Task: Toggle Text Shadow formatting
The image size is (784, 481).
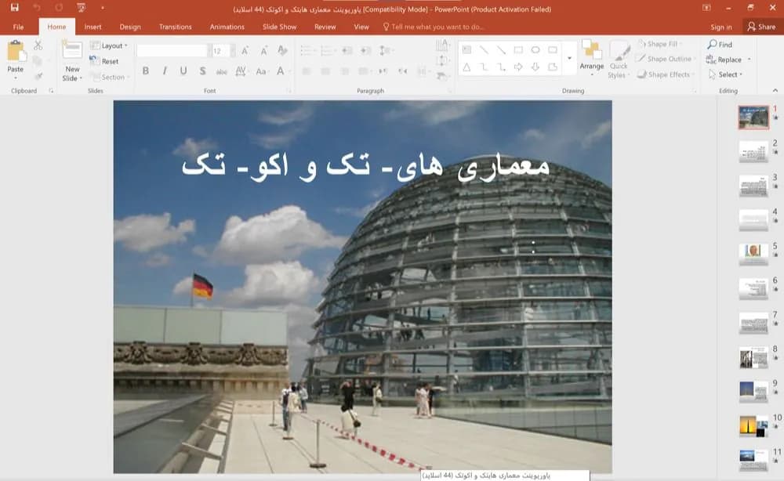Action: pos(202,71)
